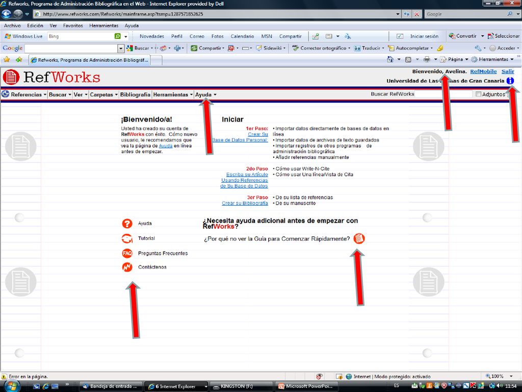Click the FAQ Preguntas Frecuentes icon
Image resolution: width=522 pixels, height=392 pixels.
pyautogui.click(x=127, y=253)
